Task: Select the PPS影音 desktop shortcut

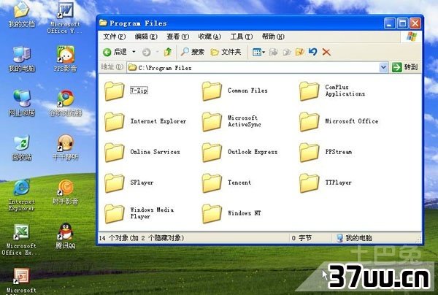Action: pyautogui.click(x=65, y=59)
